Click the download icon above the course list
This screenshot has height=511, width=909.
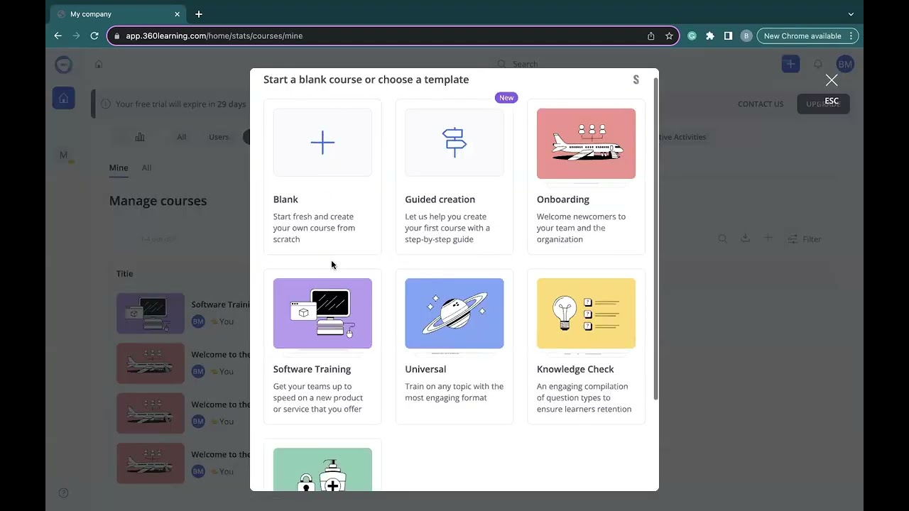[x=745, y=238]
